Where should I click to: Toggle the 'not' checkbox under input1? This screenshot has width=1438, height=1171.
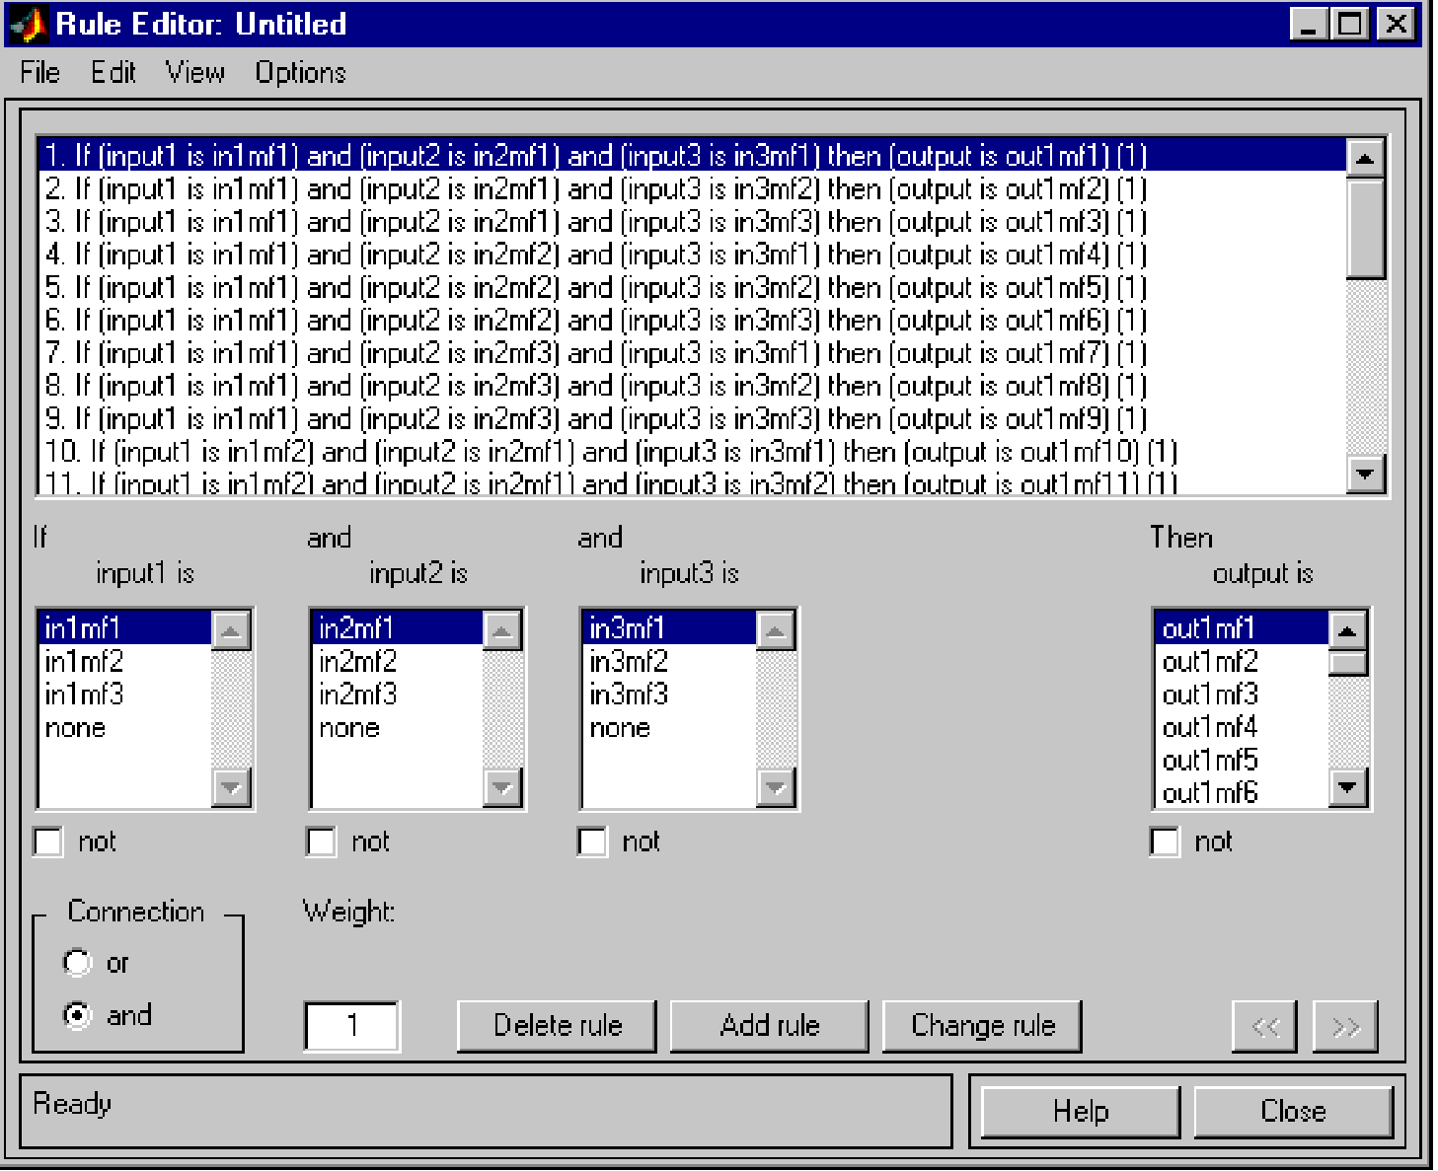click(x=48, y=842)
